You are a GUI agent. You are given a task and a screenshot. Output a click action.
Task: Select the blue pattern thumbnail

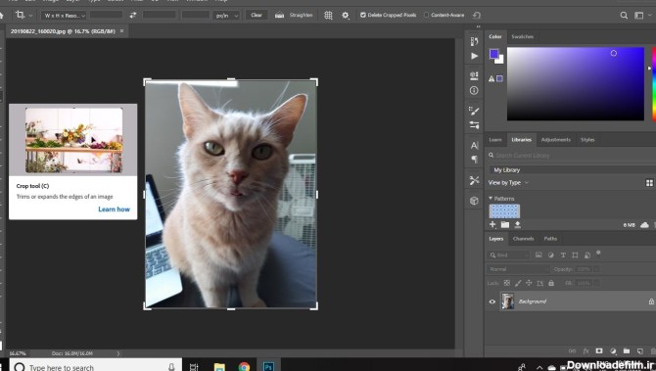[x=504, y=211]
